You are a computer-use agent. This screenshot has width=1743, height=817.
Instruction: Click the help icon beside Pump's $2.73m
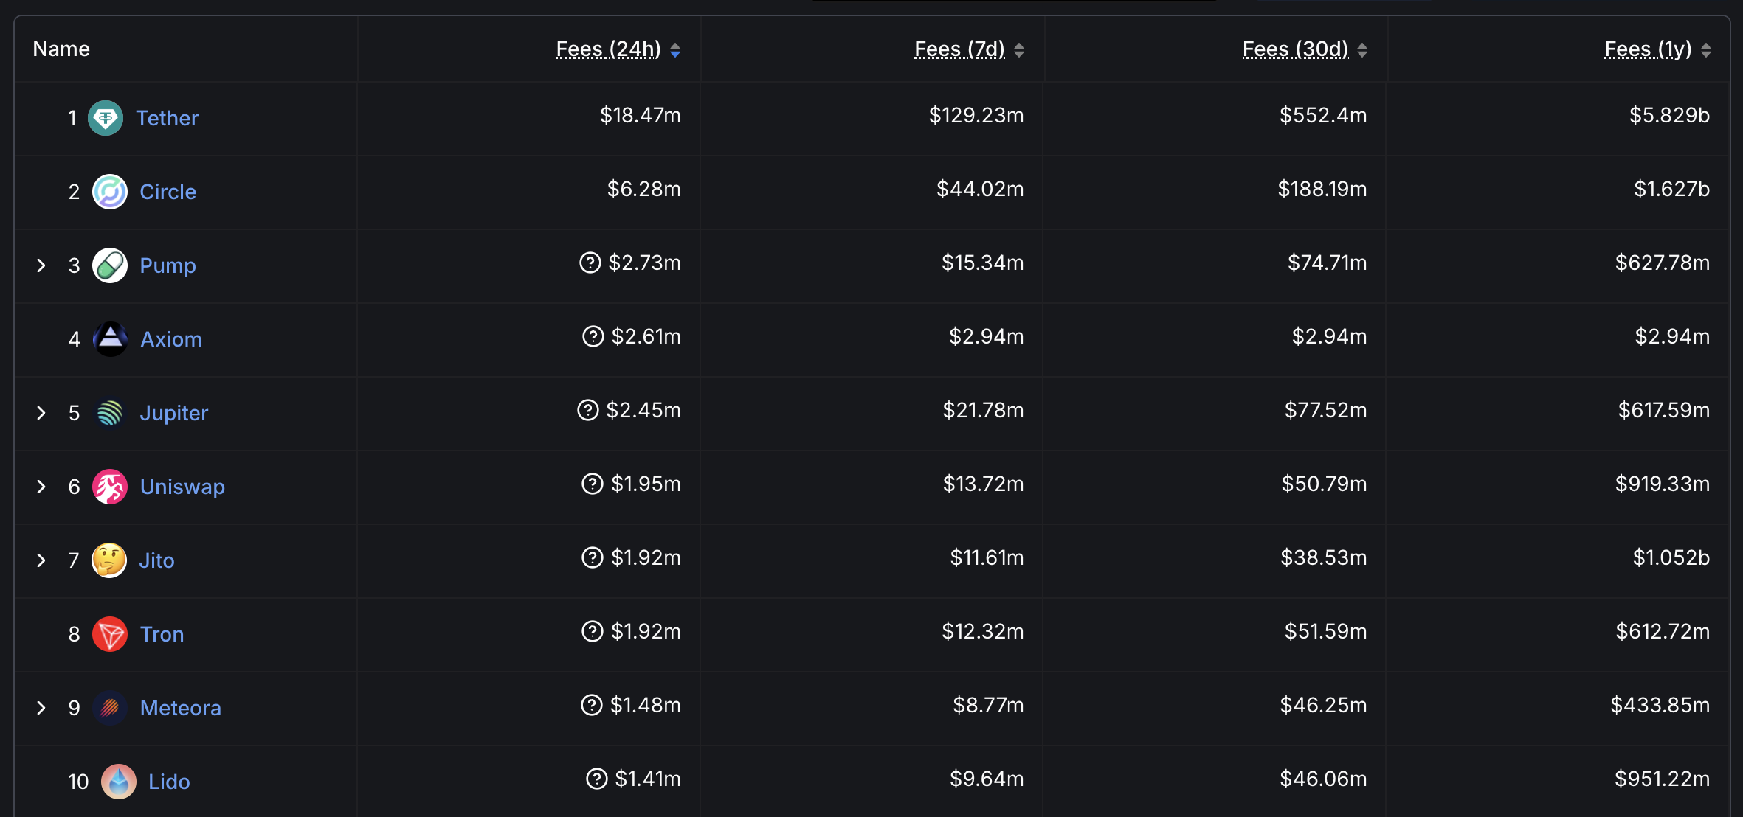point(590,263)
